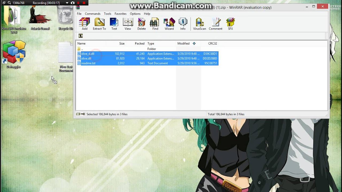The image size is (342, 192).
Task: Click the CRC32 value D39C68D1
Action: [x=210, y=54]
